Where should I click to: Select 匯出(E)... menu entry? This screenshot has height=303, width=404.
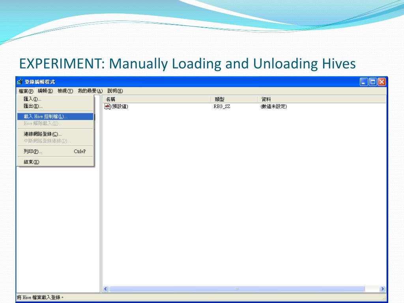point(33,106)
